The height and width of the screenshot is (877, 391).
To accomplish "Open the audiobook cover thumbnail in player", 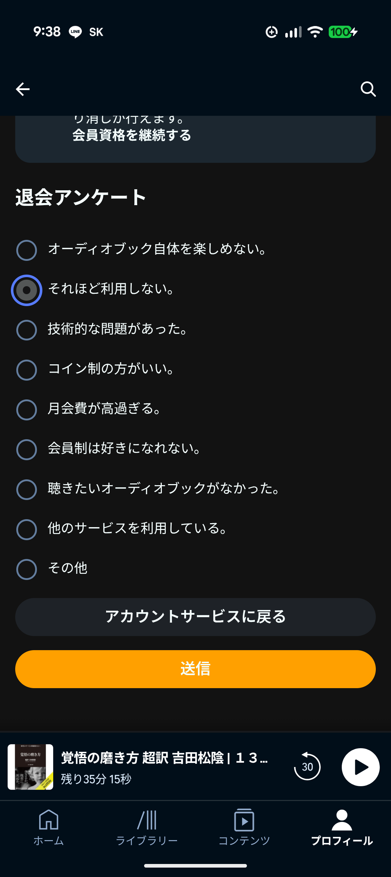I will (30, 767).
